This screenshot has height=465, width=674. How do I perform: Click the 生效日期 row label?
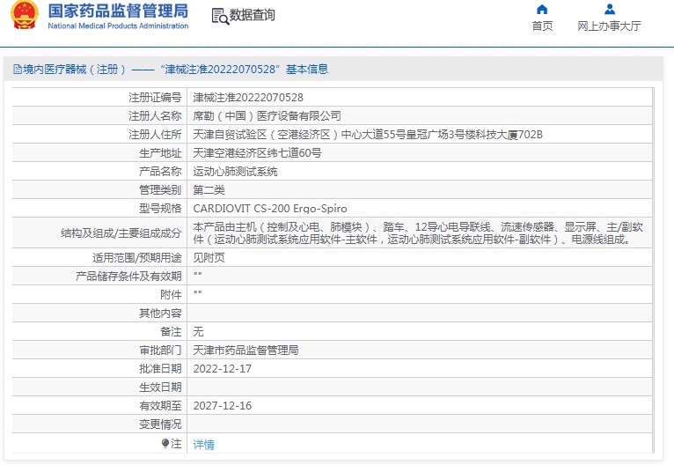coord(160,387)
